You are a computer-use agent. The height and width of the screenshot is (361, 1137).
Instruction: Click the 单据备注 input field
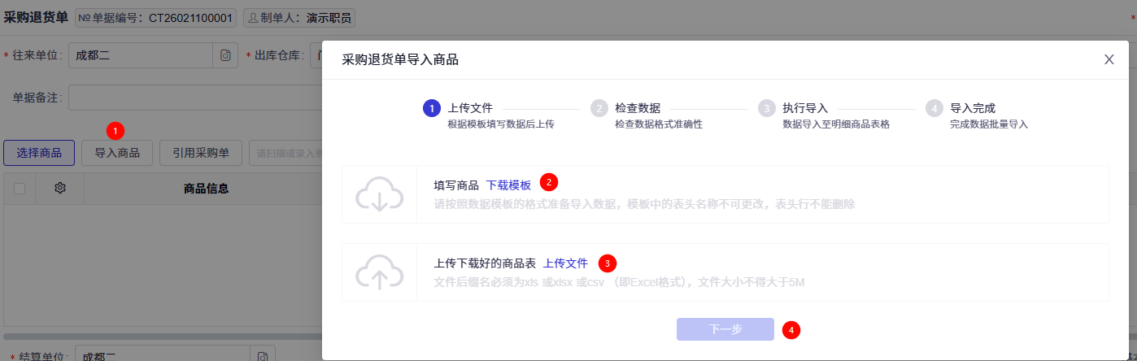pos(195,97)
